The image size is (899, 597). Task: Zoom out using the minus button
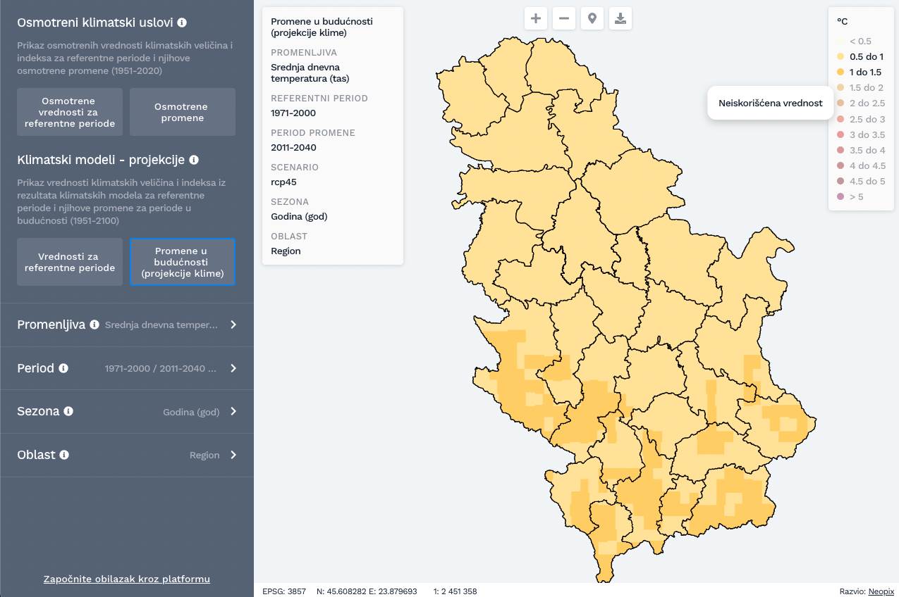pos(564,19)
